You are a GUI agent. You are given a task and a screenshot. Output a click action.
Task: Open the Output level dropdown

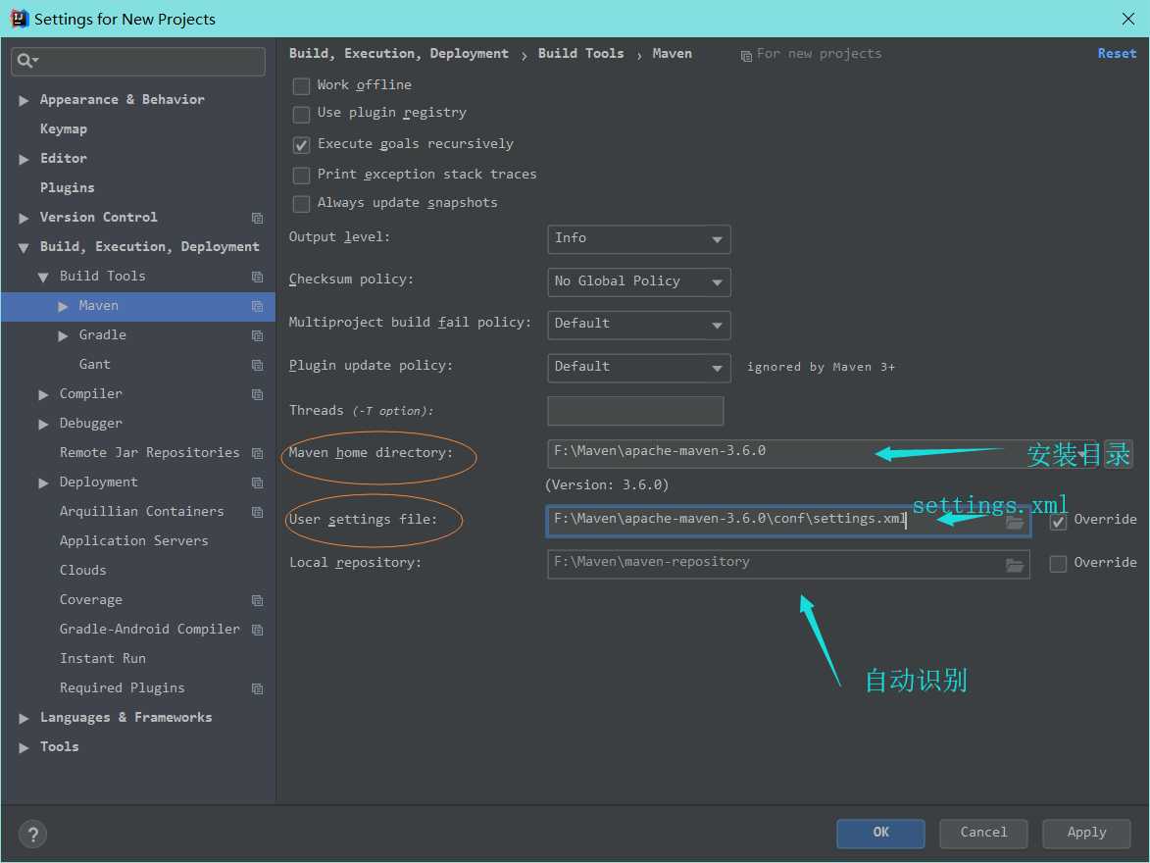(x=639, y=239)
